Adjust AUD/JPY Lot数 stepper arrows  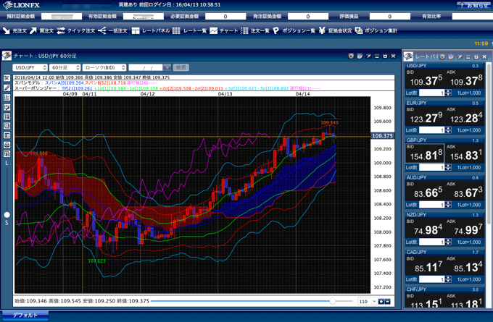448,205
